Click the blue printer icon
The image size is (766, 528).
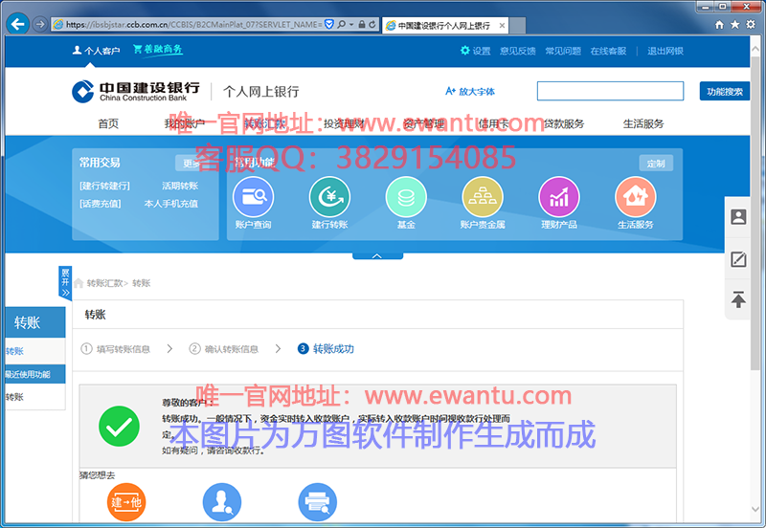pyautogui.click(x=318, y=502)
